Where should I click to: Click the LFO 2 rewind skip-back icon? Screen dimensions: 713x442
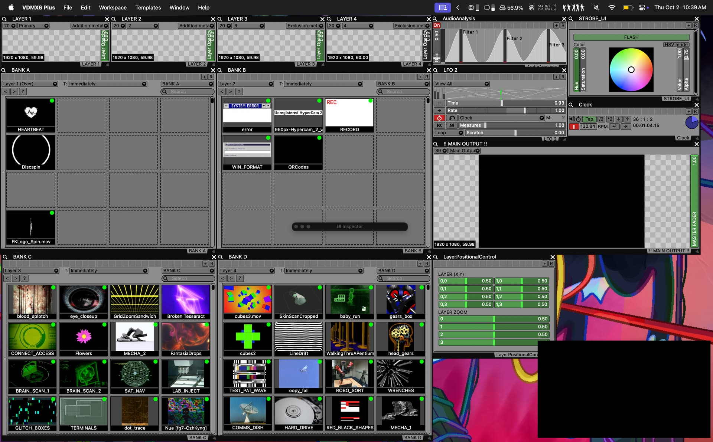[439, 125]
